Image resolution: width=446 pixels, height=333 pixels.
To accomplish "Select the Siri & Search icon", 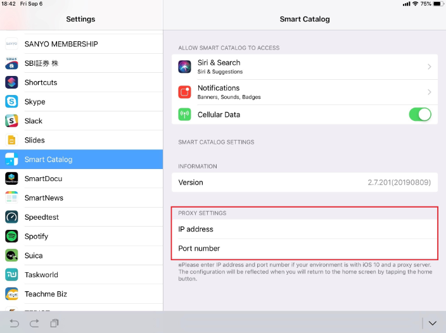I will (185, 66).
